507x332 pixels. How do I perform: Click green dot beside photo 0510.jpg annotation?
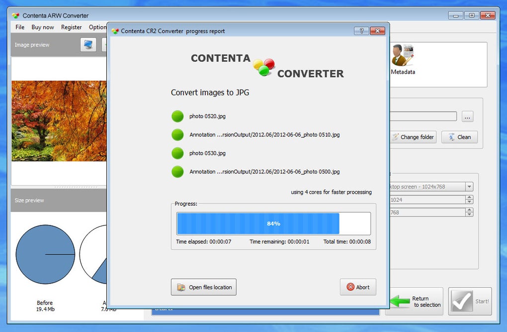177,135
